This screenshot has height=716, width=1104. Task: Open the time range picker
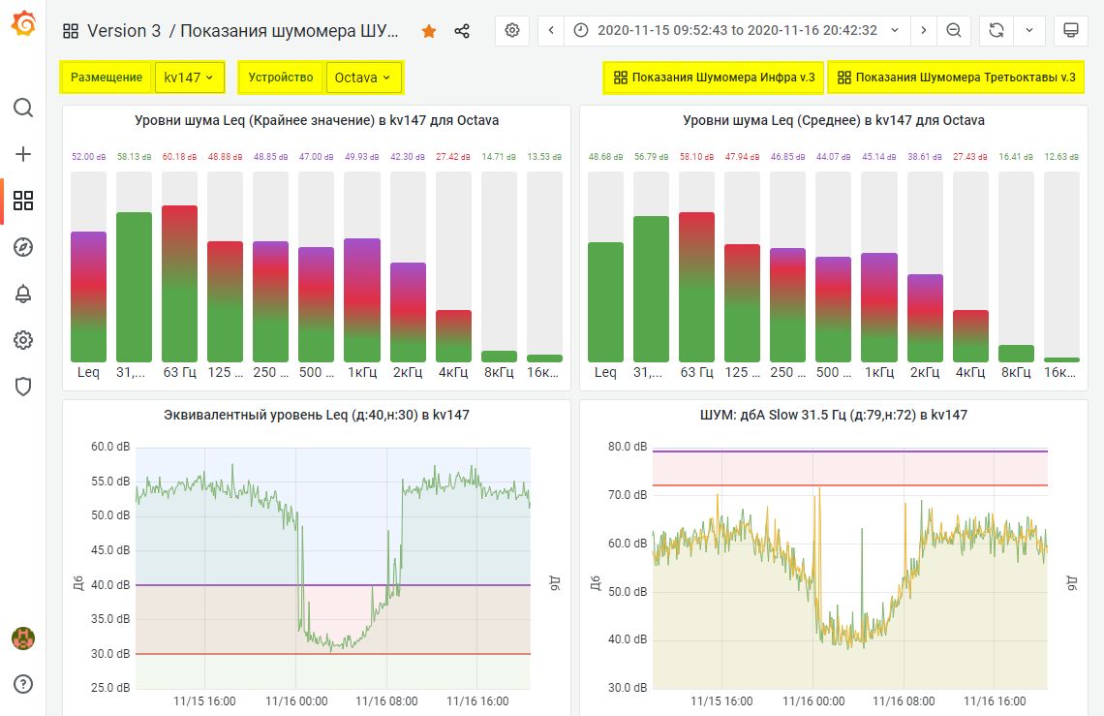737,30
